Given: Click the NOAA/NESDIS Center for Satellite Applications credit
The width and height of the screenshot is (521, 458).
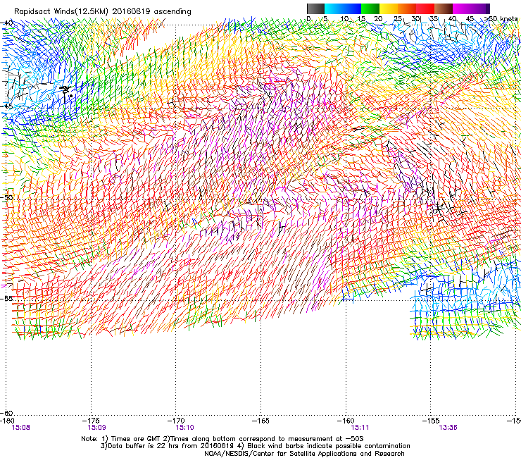Looking at the screenshot, I should tap(304, 454).
